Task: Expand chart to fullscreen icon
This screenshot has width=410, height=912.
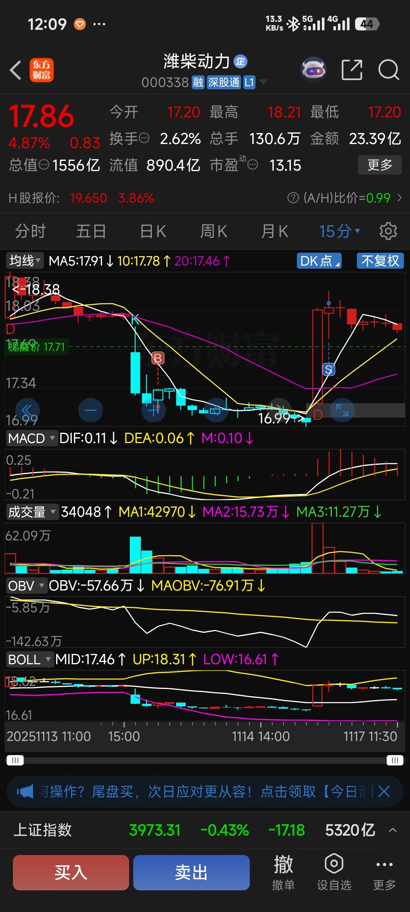Action: pyautogui.click(x=342, y=410)
